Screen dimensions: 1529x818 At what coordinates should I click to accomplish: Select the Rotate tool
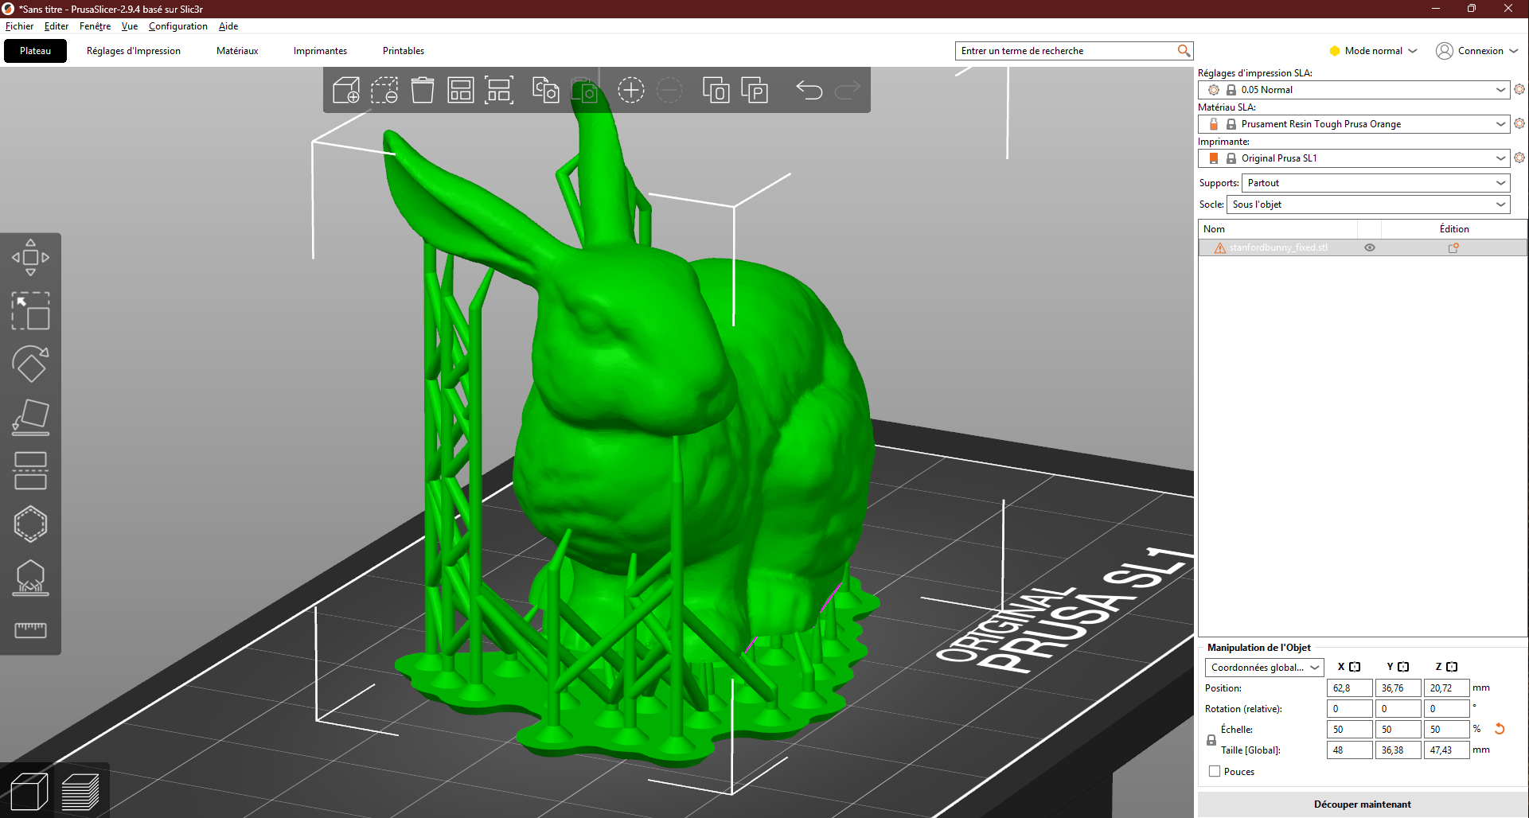30,364
